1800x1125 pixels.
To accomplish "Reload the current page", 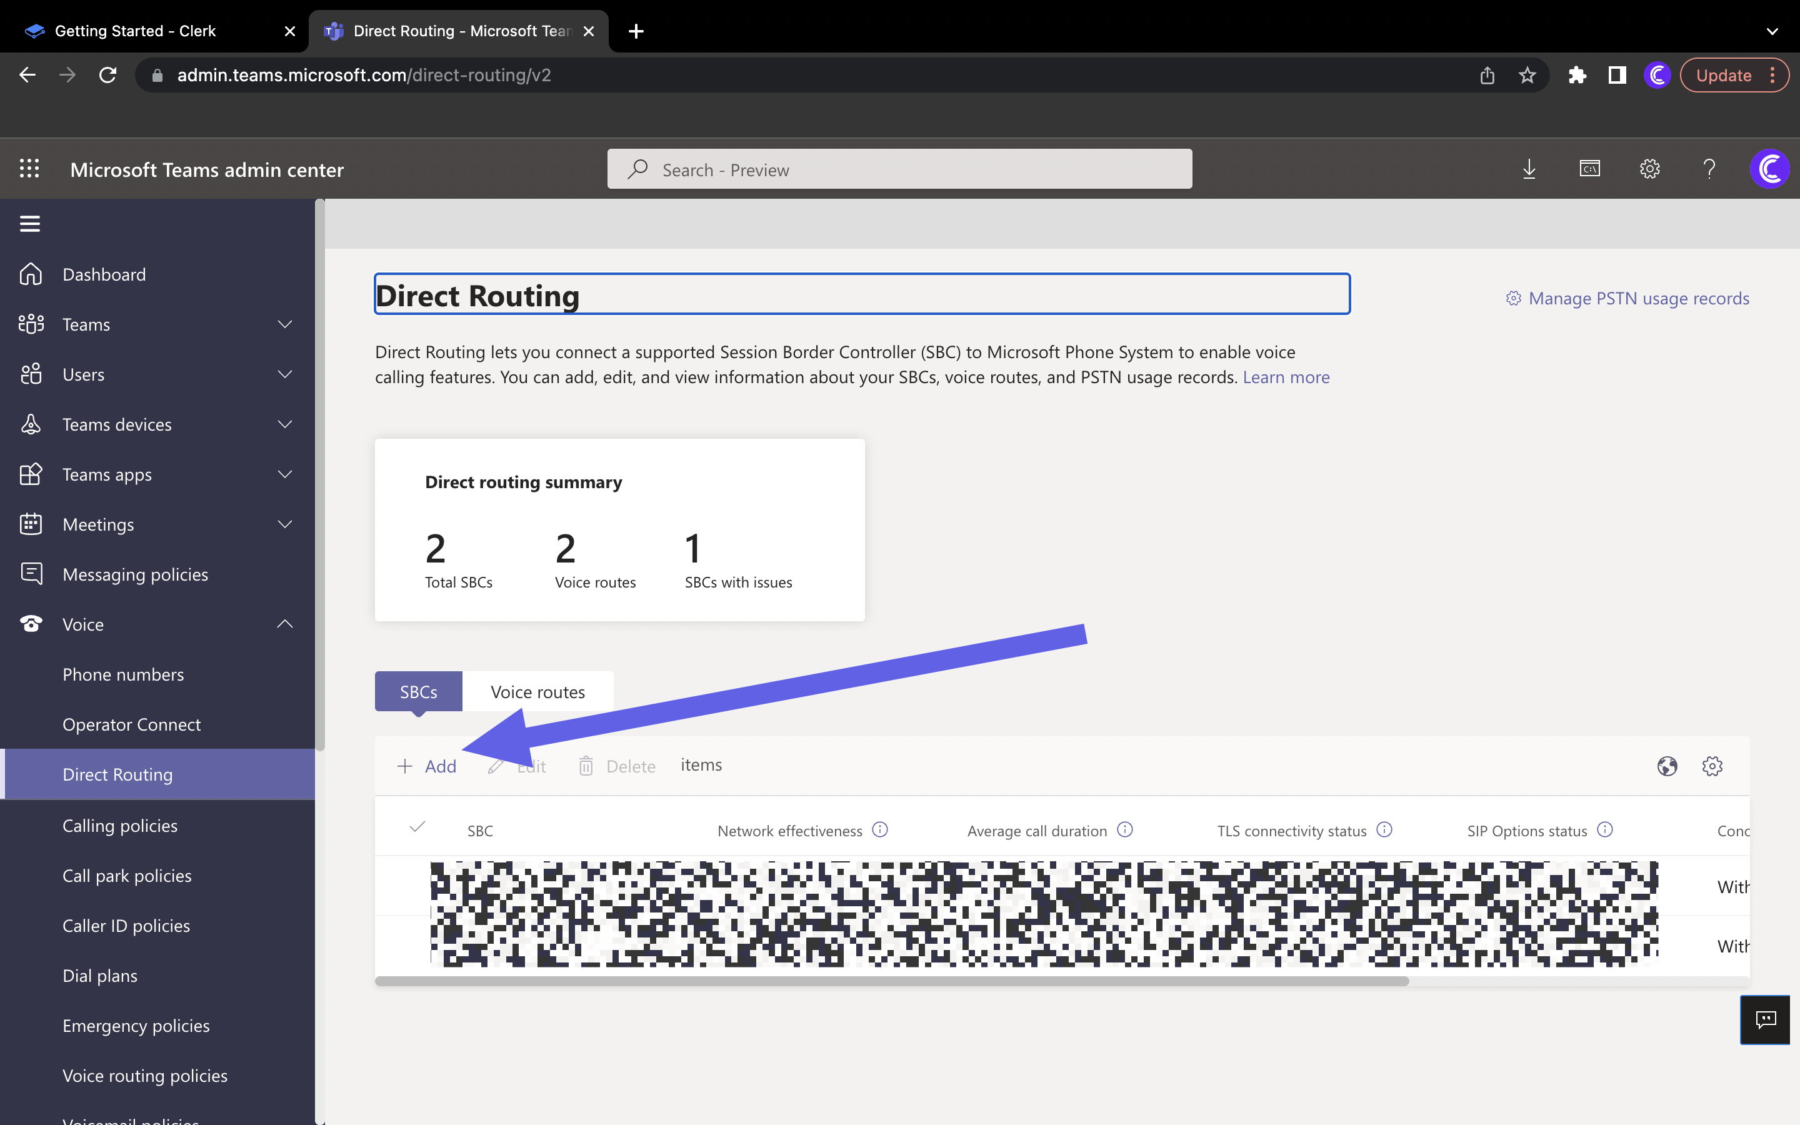I will pyautogui.click(x=108, y=75).
